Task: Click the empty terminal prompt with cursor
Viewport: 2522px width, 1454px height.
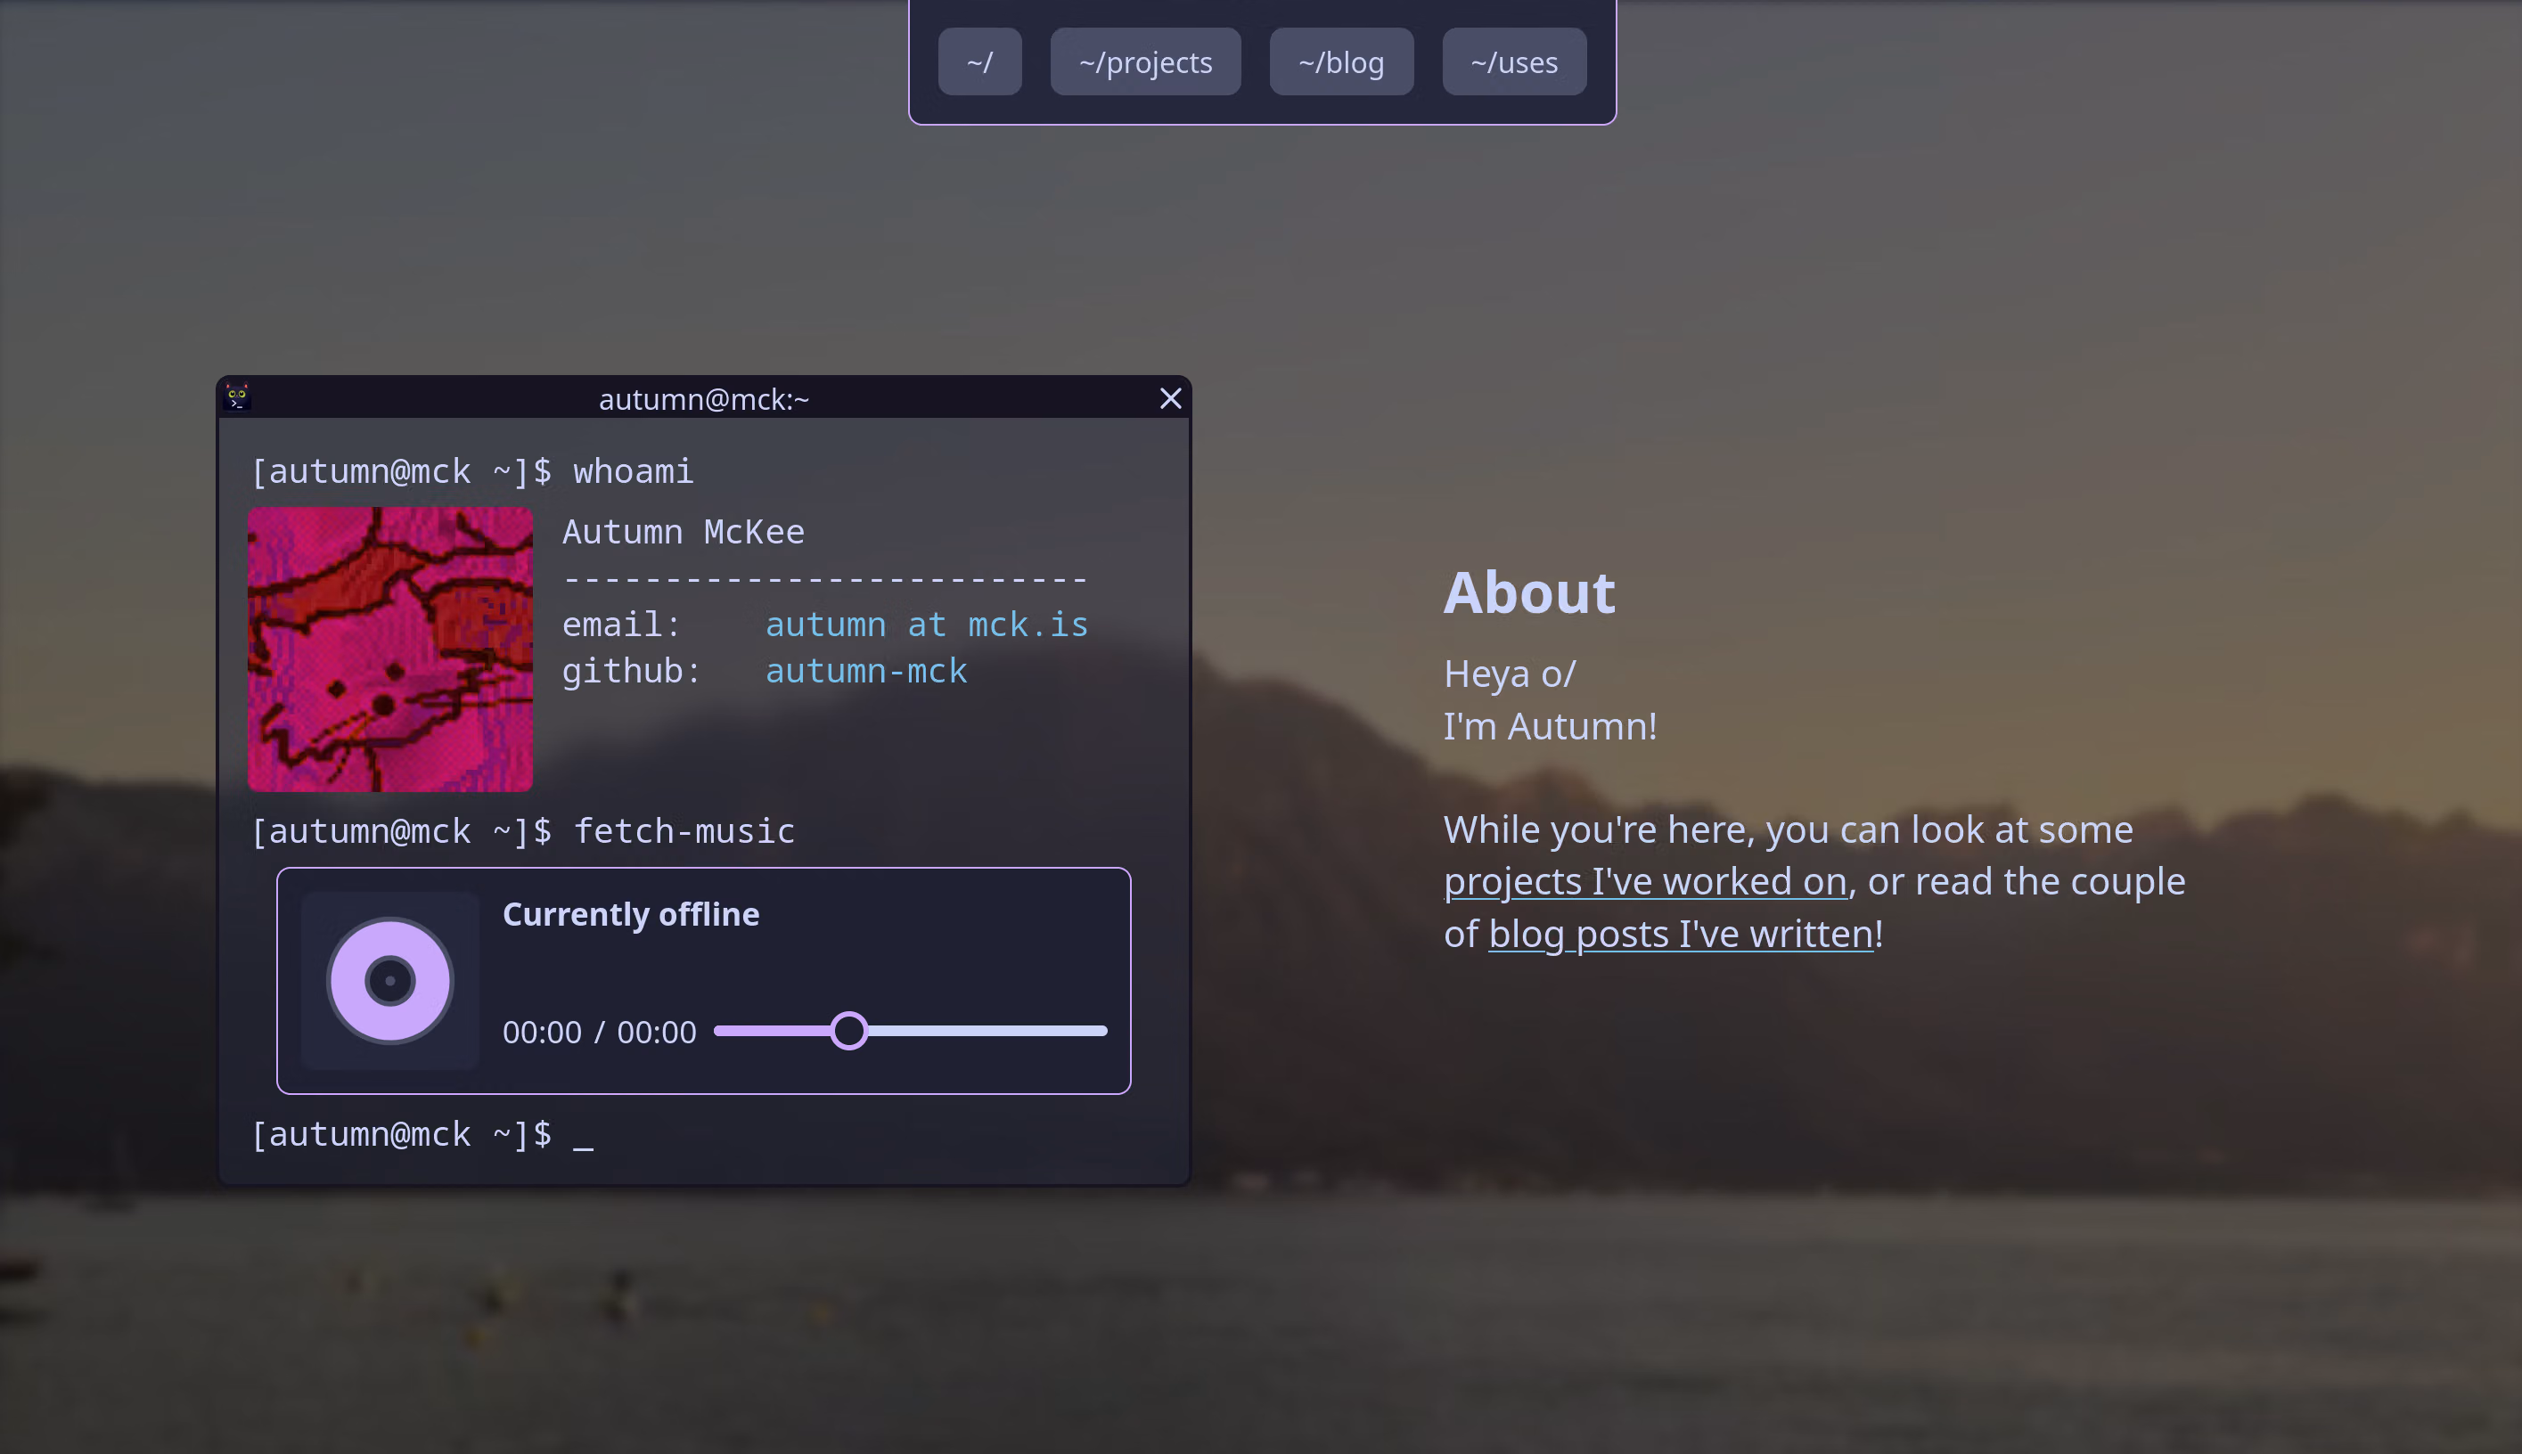Action: 422,1134
